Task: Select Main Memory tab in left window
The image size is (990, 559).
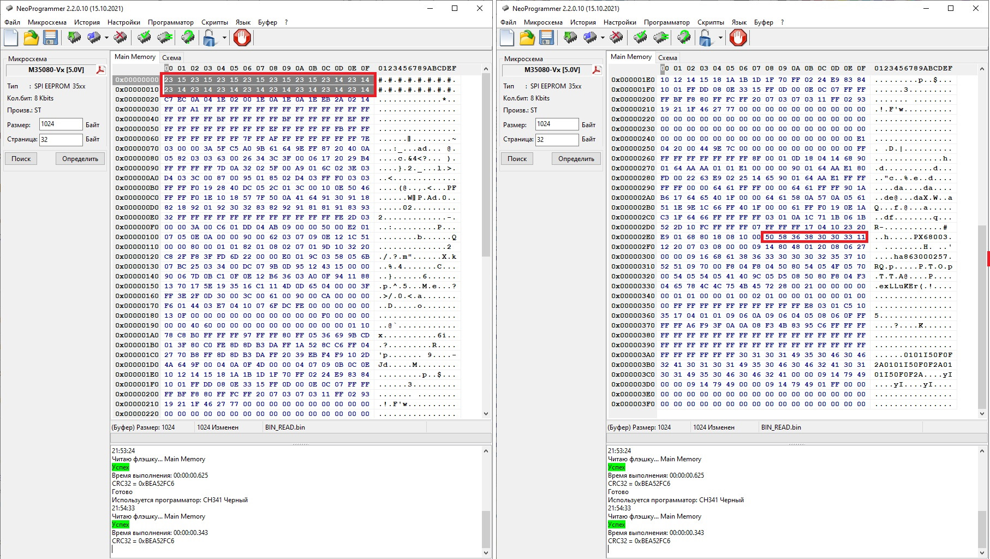Action: click(x=135, y=57)
